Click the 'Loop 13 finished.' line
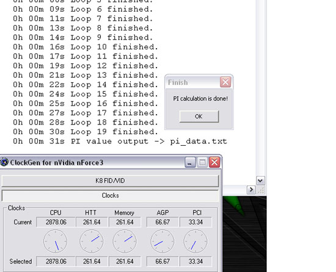Viewport: 336px width, 272px height. click(x=86, y=75)
